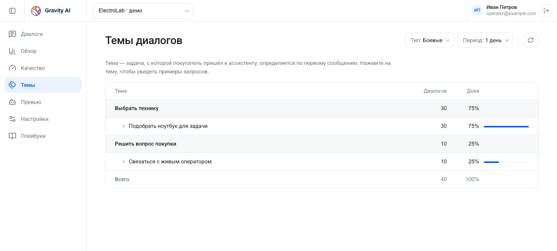Image resolution: width=557 pixels, height=251 pixels.
Task: Click the Качество gauge icon
Action: (12, 68)
